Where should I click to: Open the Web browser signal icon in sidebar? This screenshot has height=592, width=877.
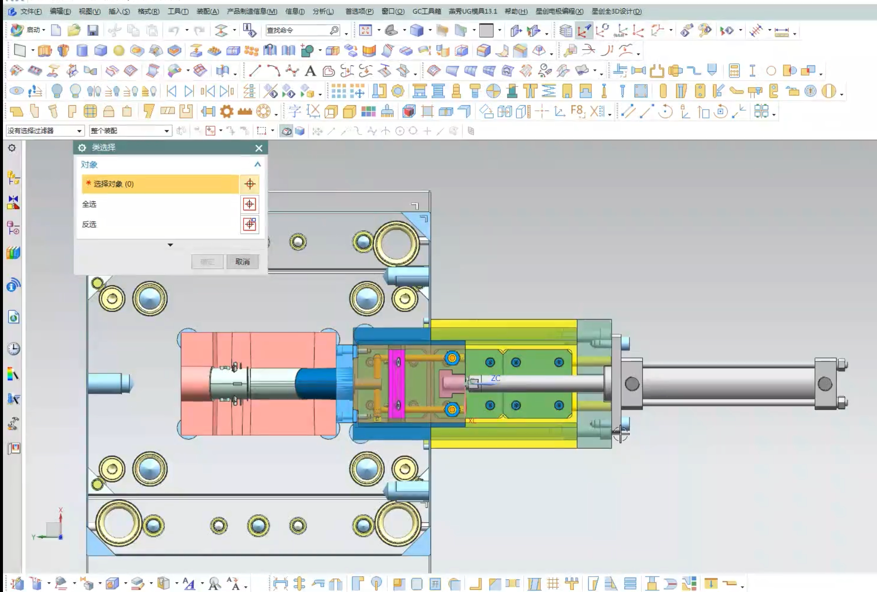coord(13,285)
